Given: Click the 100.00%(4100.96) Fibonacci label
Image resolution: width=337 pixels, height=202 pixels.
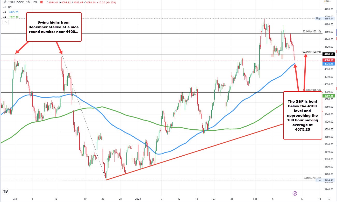Looking at the screenshot, I should coord(312,52).
